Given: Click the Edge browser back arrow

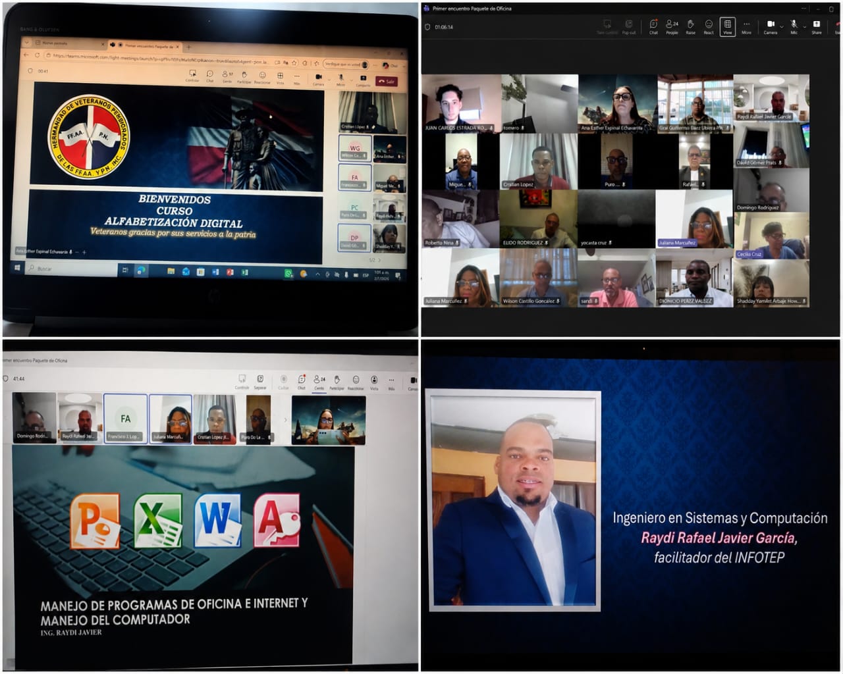Looking at the screenshot, I should click(x=27, y=55).
